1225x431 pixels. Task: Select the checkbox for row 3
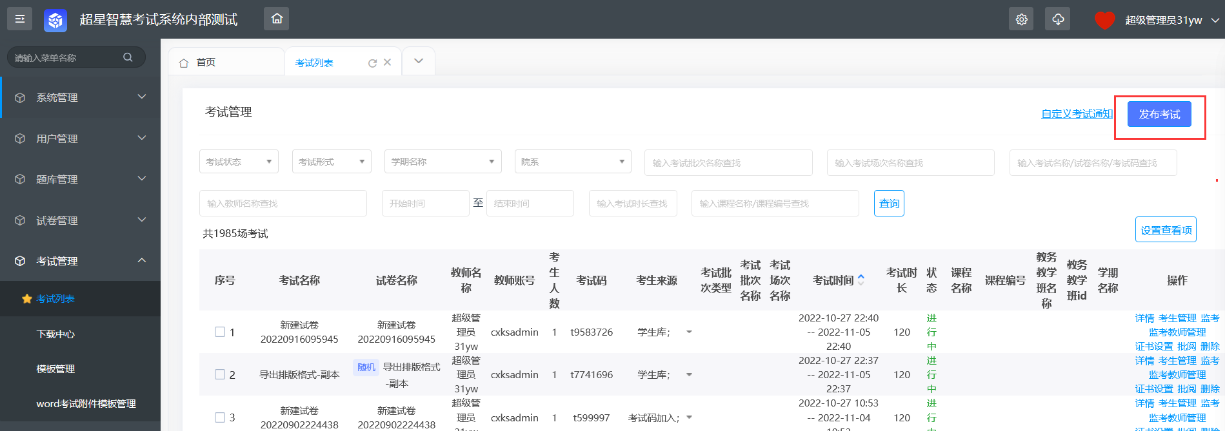point(220,417)
